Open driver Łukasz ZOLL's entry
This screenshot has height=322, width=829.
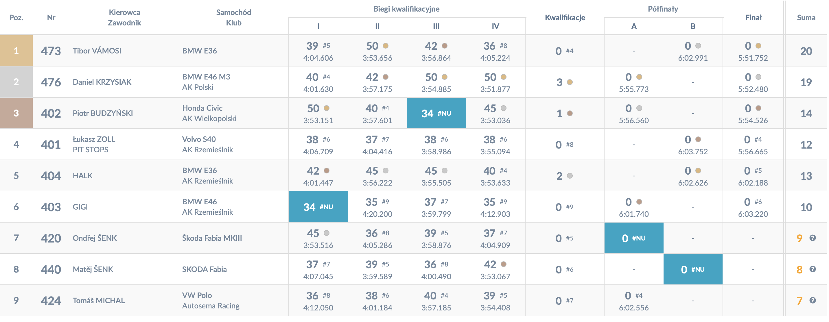[94, 139]
